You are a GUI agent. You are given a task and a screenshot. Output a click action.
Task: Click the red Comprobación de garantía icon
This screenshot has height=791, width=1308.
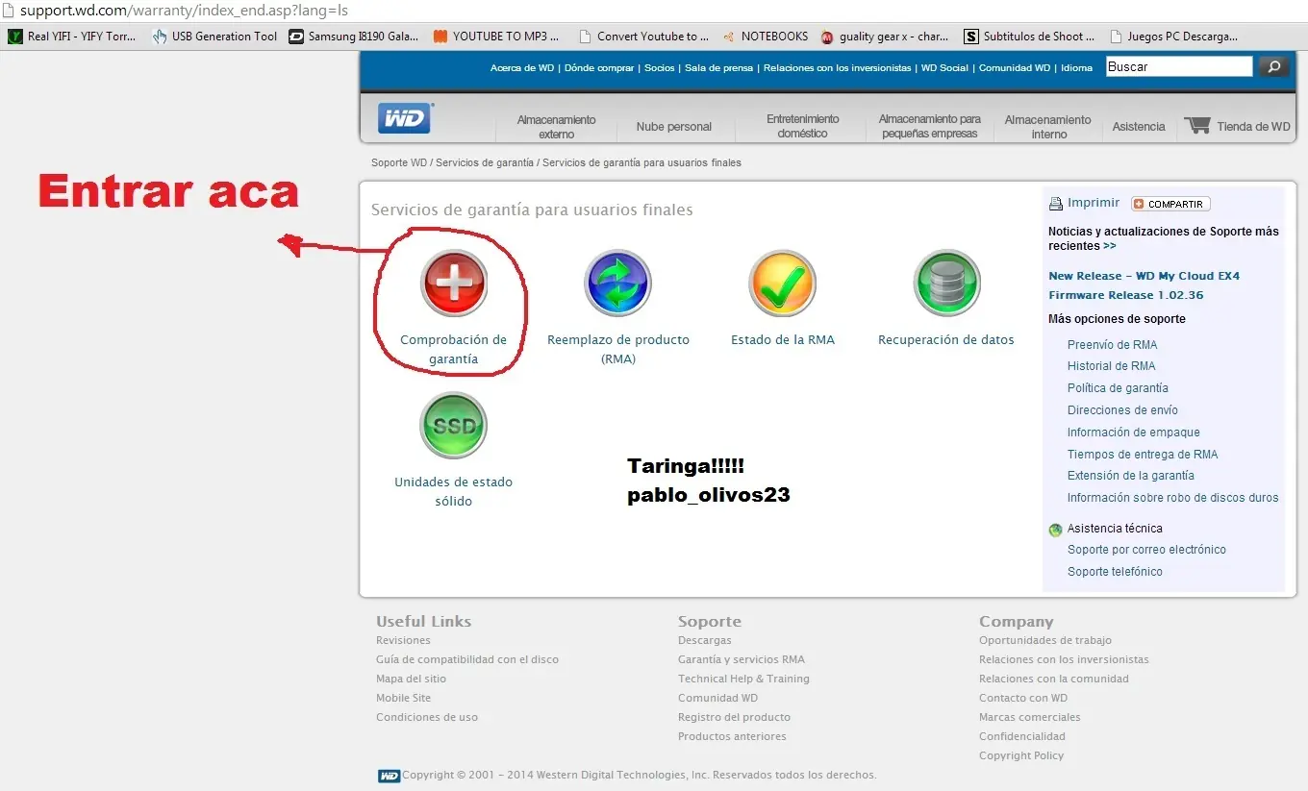pyautogui.click(x=454, y=283)
